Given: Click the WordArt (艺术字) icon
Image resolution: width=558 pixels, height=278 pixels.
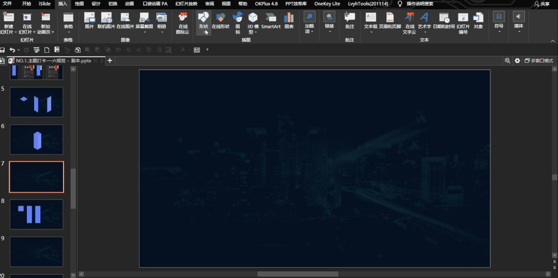Looking at the screenshot, I should [424, 17].
